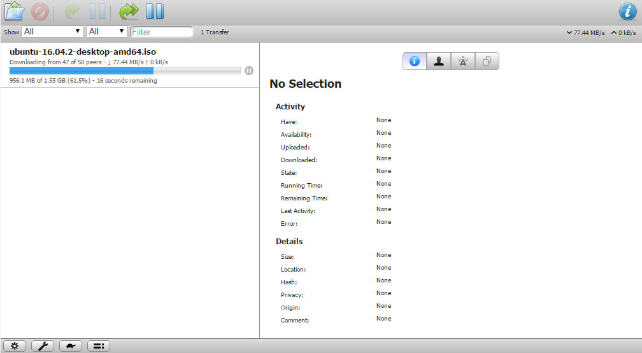Select ubuntu-16.04.2-desktop-amd64.iso torrent
This screenshot has height=353, width=642.
point(83,52)
